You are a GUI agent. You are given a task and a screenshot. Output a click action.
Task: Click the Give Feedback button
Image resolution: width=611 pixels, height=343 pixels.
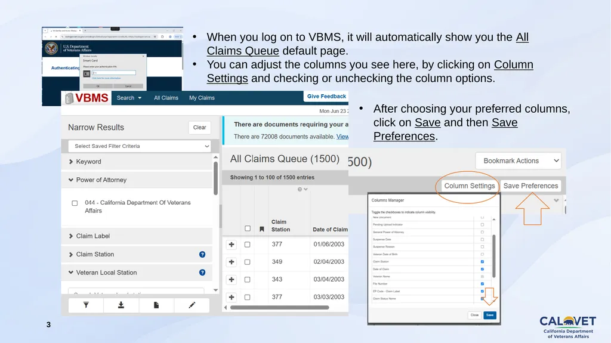[x=326, y=96]
